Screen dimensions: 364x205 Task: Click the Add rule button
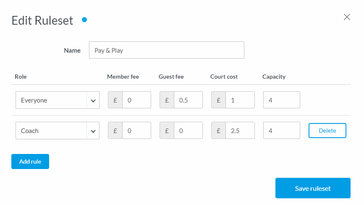coord(30,161)
